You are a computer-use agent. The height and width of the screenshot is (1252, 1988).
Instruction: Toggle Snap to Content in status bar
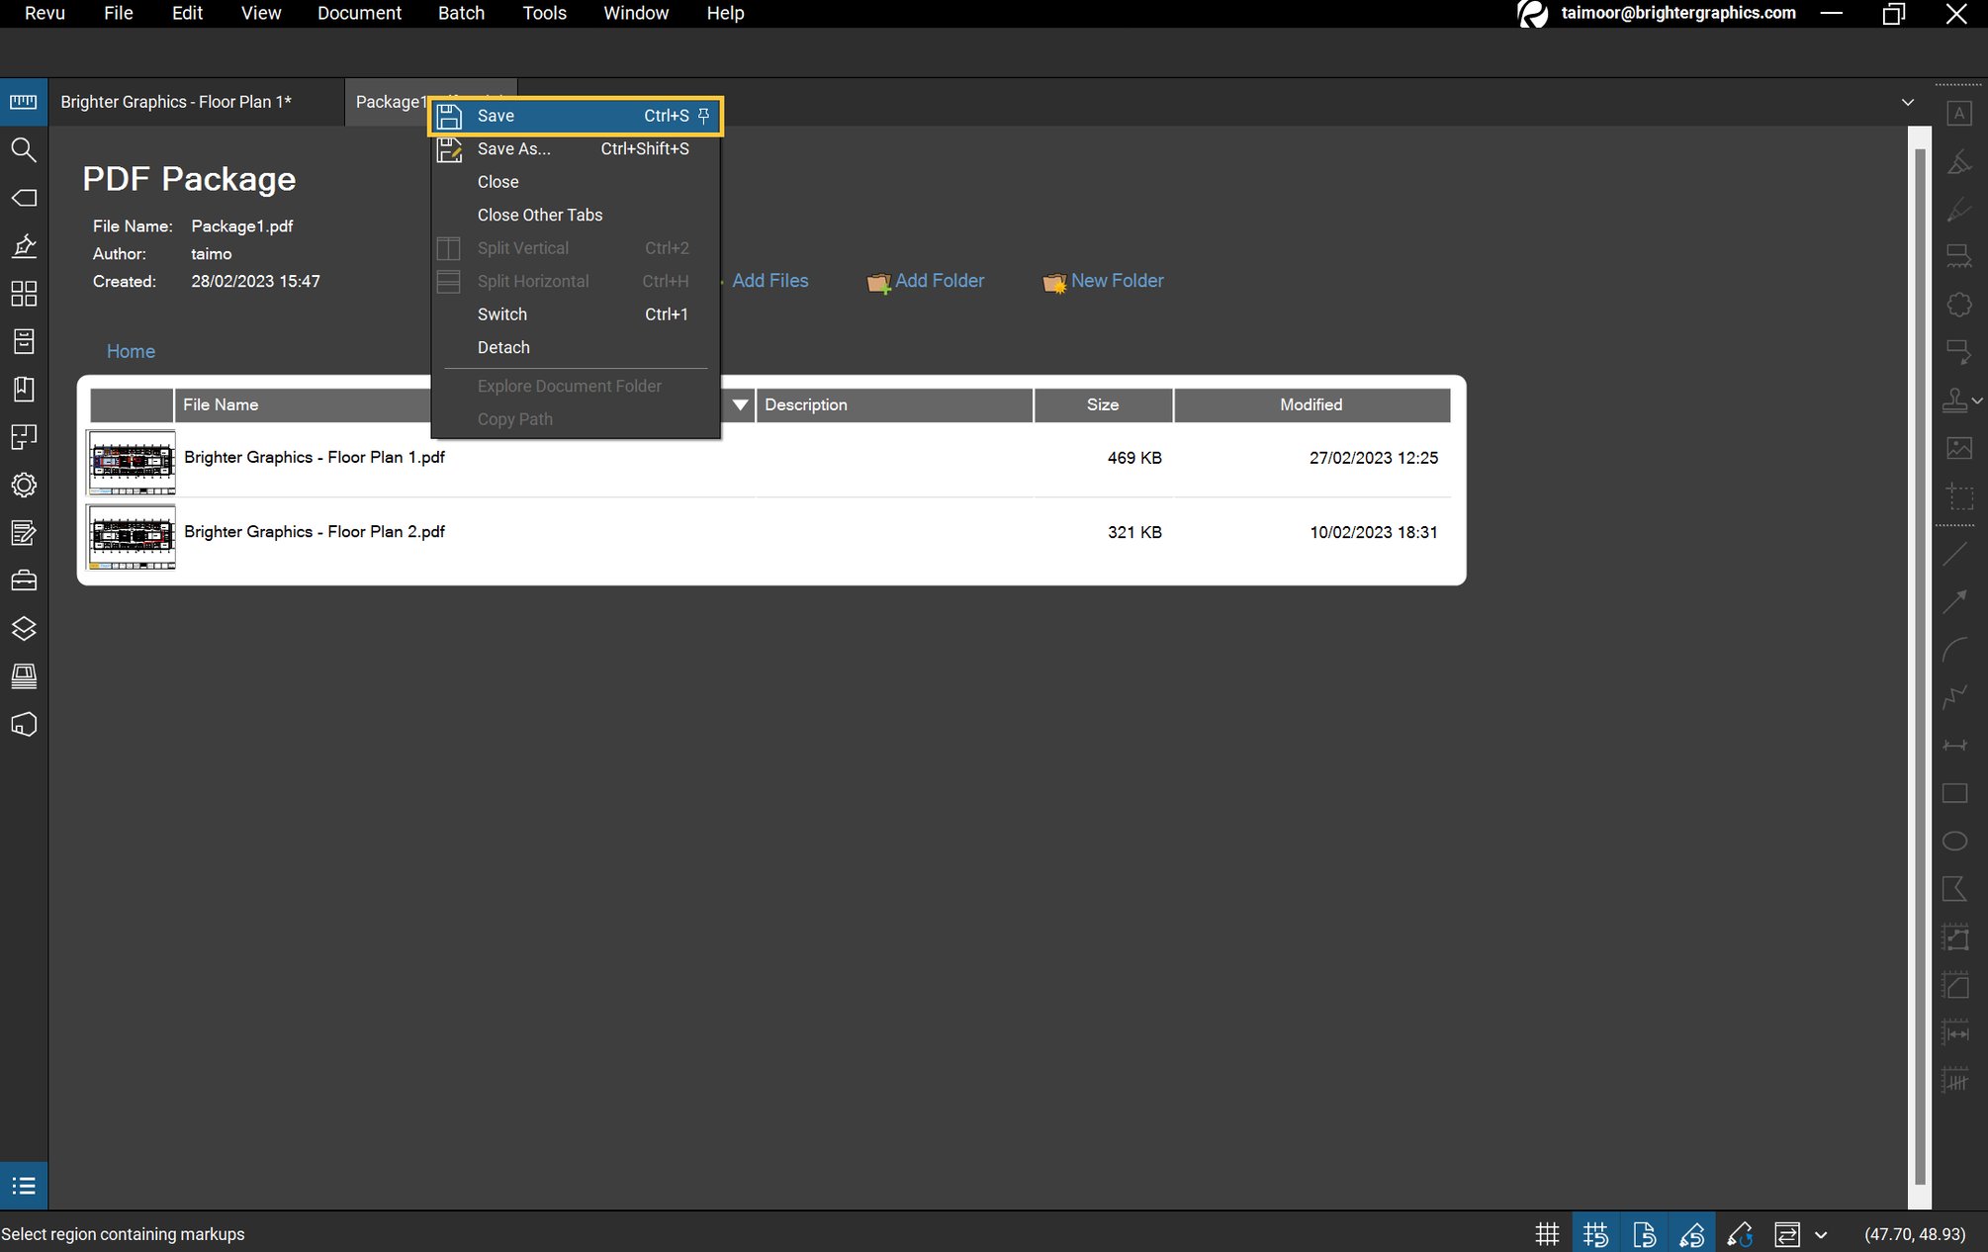(x=1645, y=1233)
